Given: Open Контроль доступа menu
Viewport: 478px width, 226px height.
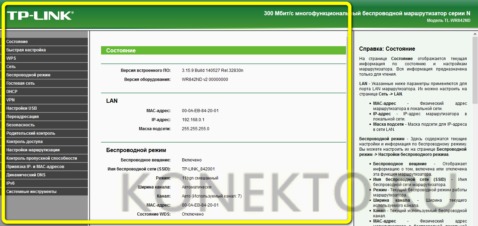Looking at the screenshot, I should click(44, 142).
